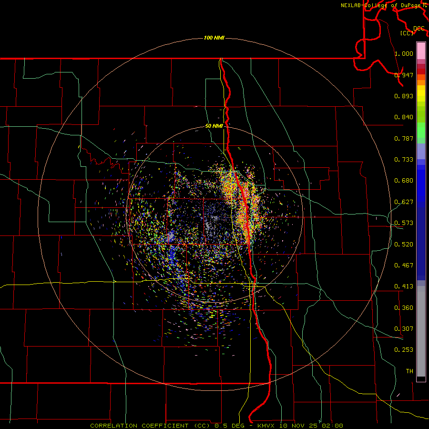This screenshot has height=429, width=429.
Task: Click the 1.000 scale value
Action: click(404, 53)
